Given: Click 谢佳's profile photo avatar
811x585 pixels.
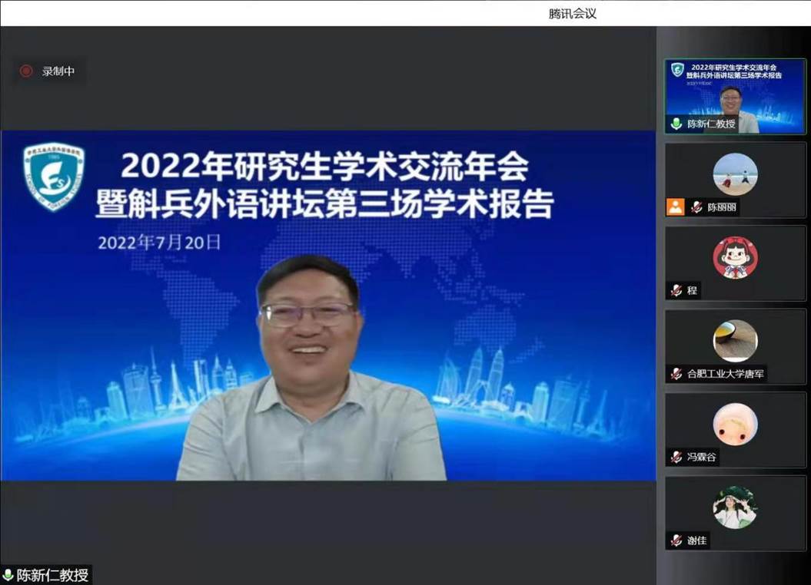Looking at the screenshot, I should (x=735, y=507).
